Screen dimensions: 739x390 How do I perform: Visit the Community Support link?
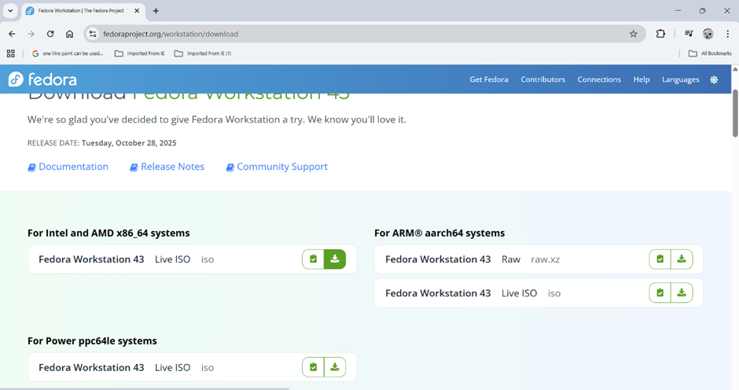pos(281,167)
